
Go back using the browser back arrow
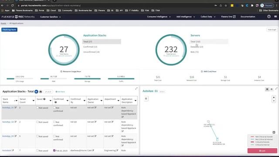pyautogui.click(x=2, y=6)
